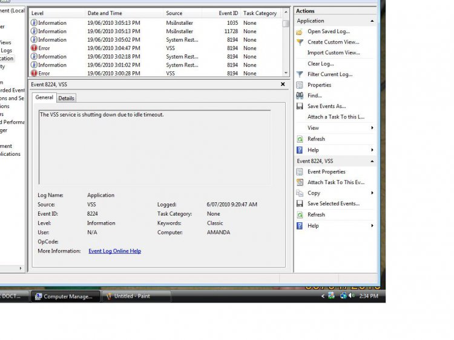Click the taskbar clock showing 2:34 PM
The image size is (454, 340).
[x=369, y=296]
